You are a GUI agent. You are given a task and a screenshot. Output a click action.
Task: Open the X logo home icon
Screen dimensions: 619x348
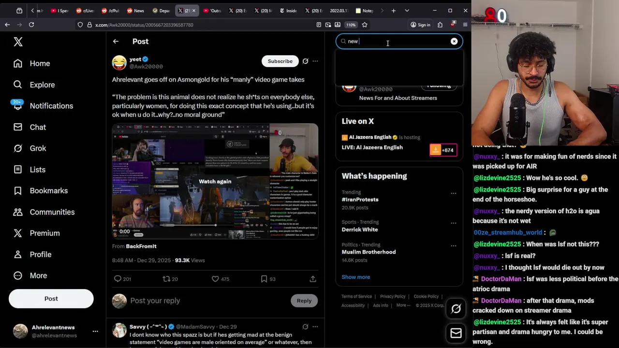18,42
